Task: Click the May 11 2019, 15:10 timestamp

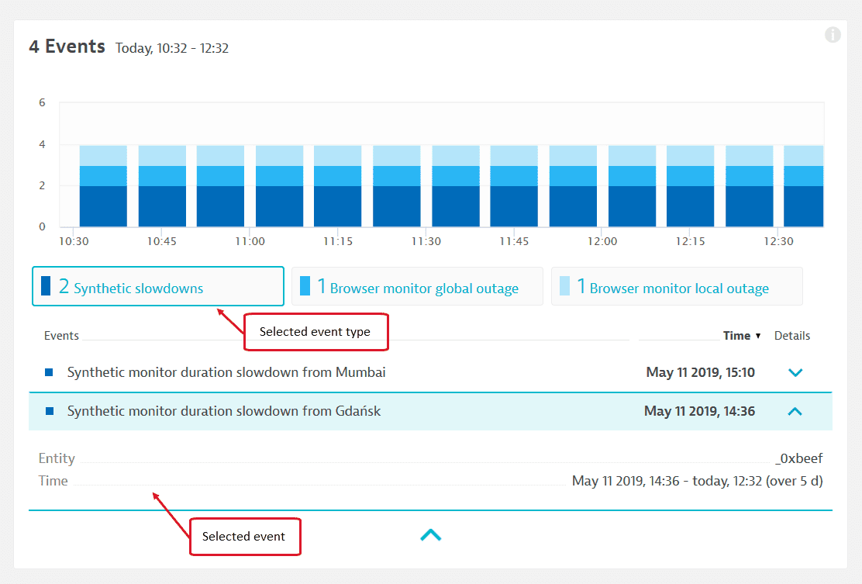Action: point(701,372)
